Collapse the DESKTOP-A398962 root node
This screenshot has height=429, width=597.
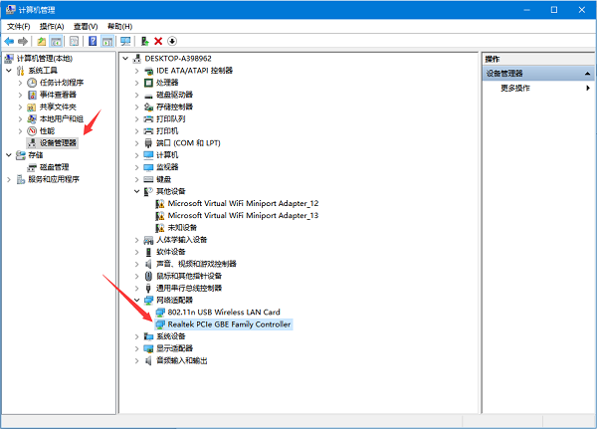tap(125, 59)
